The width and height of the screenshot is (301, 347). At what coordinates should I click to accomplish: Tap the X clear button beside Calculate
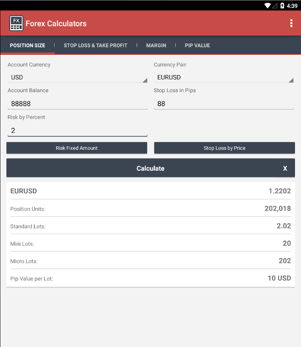pos(285,168)
